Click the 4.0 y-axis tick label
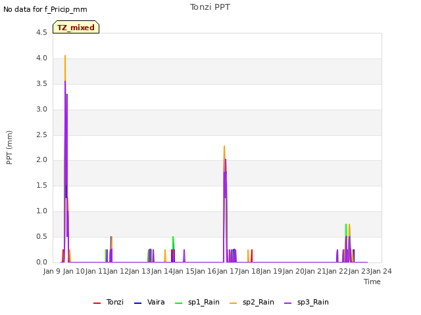Screen dimensions: 421x315 (x=41, y=58)
